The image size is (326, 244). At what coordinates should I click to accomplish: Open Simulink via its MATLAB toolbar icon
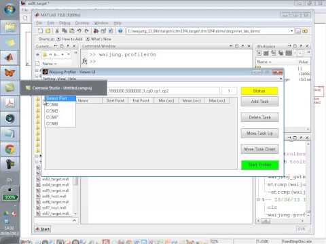(96, 30)
